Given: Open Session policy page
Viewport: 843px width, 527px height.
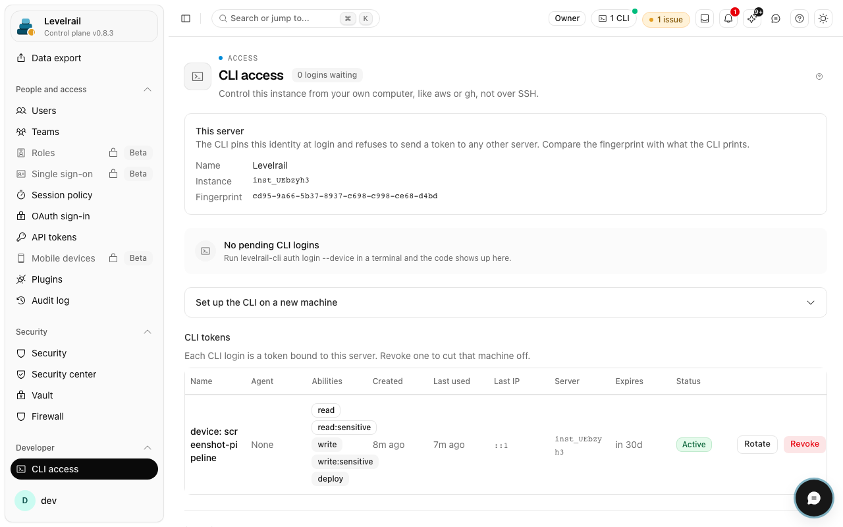Looking at the screenshot, I should [x=84, y=195].
